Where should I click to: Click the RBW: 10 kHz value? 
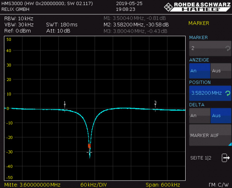pyautogui.click(x=19, y=18)
